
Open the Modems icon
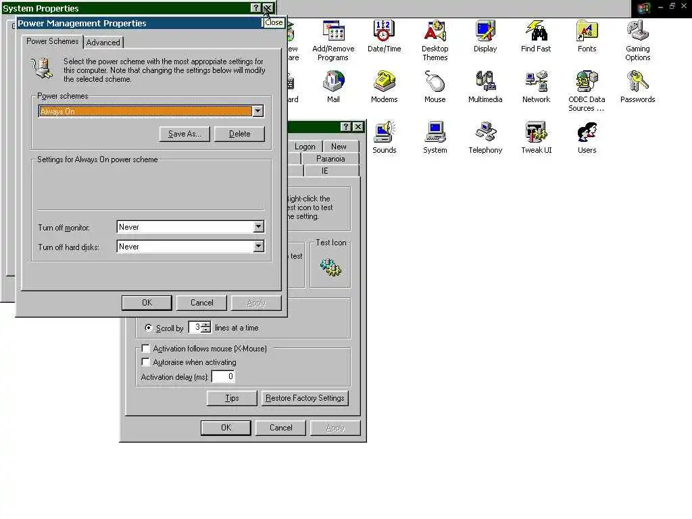pyautogui.click(x=384, y=86)
